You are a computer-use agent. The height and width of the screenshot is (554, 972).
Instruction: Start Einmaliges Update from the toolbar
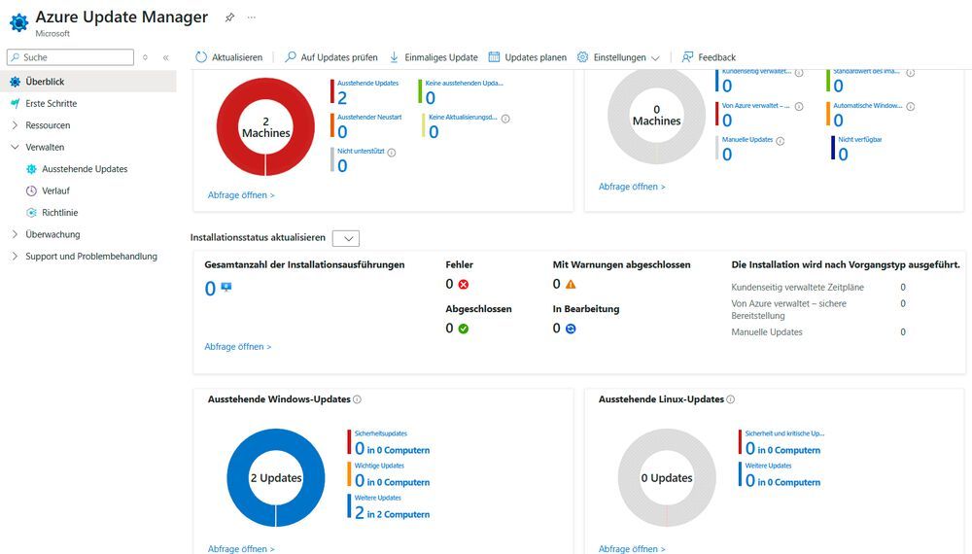[434, 57]
